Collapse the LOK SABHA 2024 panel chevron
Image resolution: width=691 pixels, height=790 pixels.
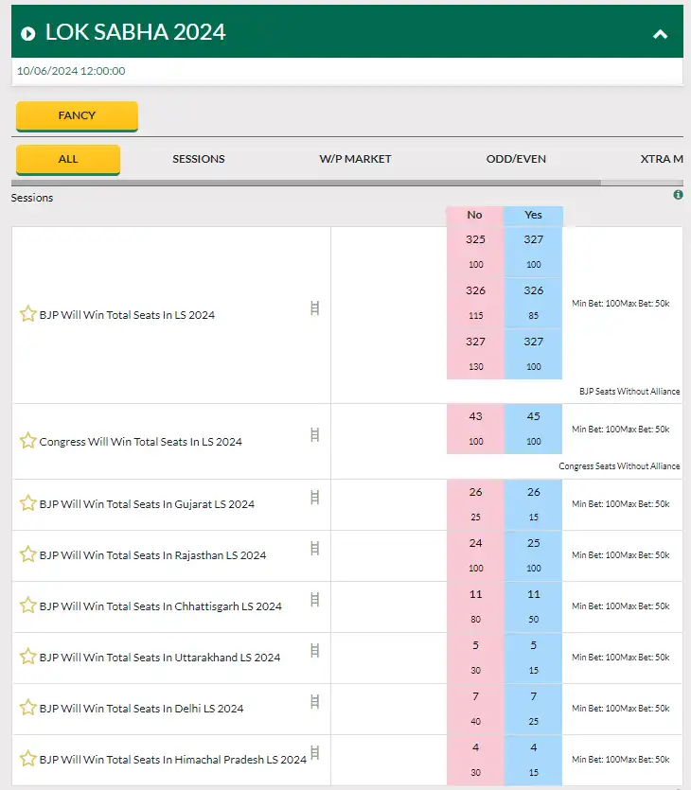tap(661, 34)
